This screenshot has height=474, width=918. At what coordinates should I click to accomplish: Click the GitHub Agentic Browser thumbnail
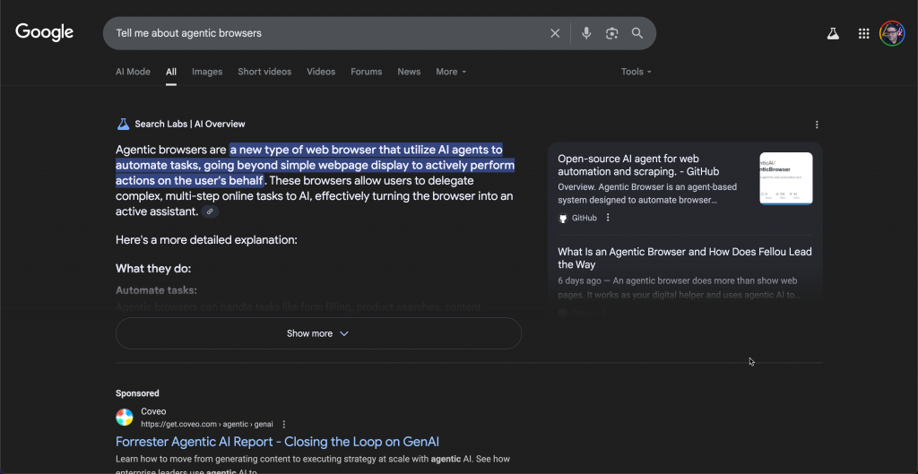[785, 178]
